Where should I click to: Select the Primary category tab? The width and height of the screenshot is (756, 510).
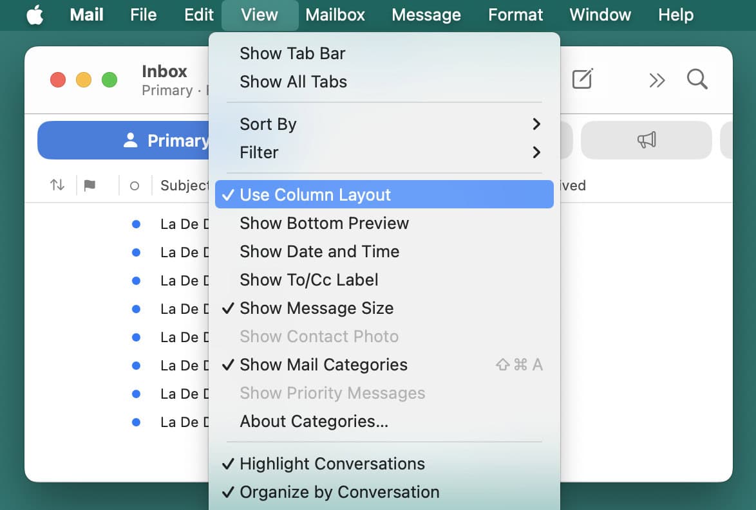124,140
